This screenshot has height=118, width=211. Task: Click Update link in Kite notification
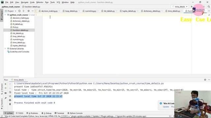click(166, 107)
